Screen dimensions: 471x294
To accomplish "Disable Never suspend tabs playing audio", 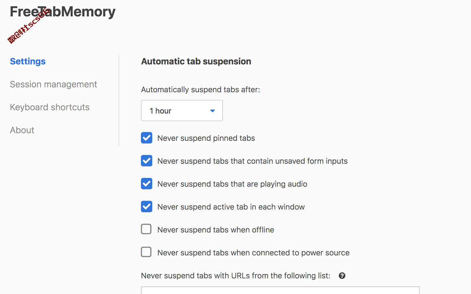I will pos(146,184).
